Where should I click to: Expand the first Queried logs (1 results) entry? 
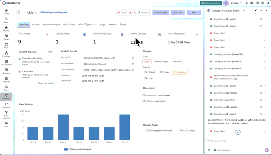(265, 19)
